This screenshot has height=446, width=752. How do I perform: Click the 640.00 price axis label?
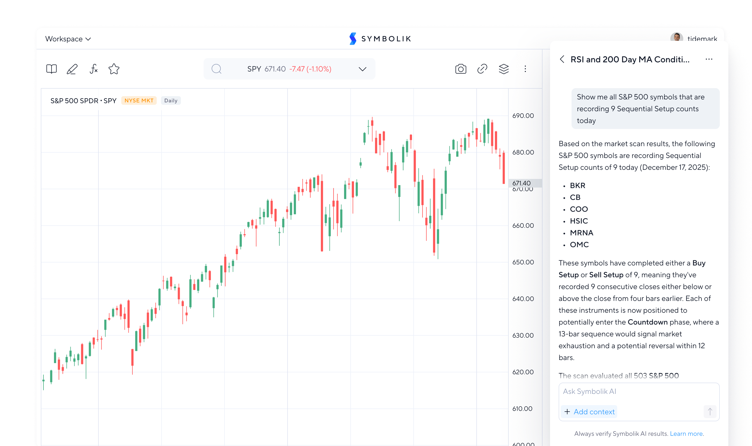pyautogui.click(x=523, y=299)
